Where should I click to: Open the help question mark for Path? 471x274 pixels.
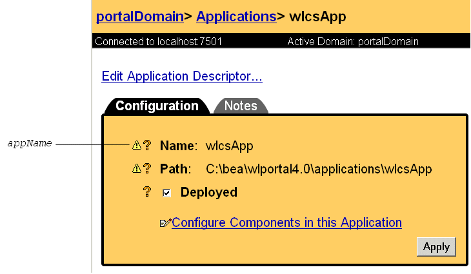click(147, 168)
